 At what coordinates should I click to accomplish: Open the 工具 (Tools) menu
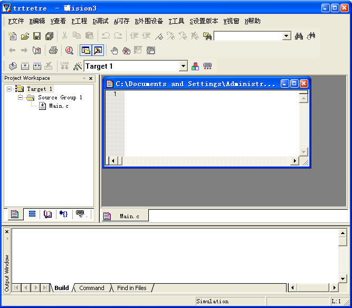[x=176, y=21]
